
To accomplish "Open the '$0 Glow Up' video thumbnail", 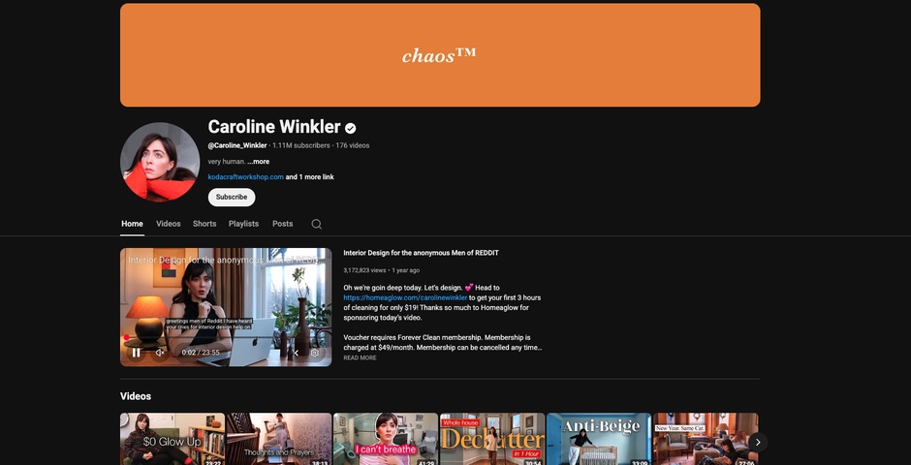I will pos(173,439).
